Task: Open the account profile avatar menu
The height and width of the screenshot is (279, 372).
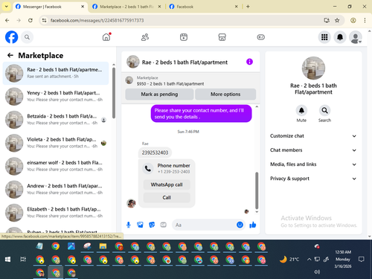Action: coord(356,37)
